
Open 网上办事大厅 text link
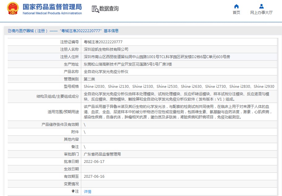point(261,12)
